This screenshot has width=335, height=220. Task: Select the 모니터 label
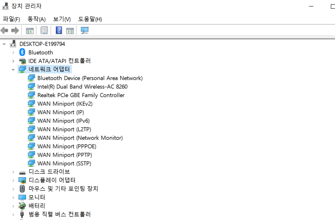point(37,197)
